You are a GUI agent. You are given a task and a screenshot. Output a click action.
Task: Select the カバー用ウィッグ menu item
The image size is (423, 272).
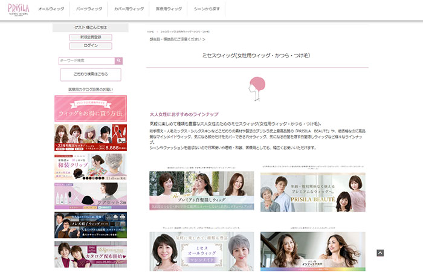[x=129, y=10]
